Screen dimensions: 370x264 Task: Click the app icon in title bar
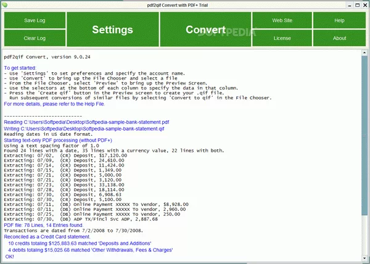[4, 5]
